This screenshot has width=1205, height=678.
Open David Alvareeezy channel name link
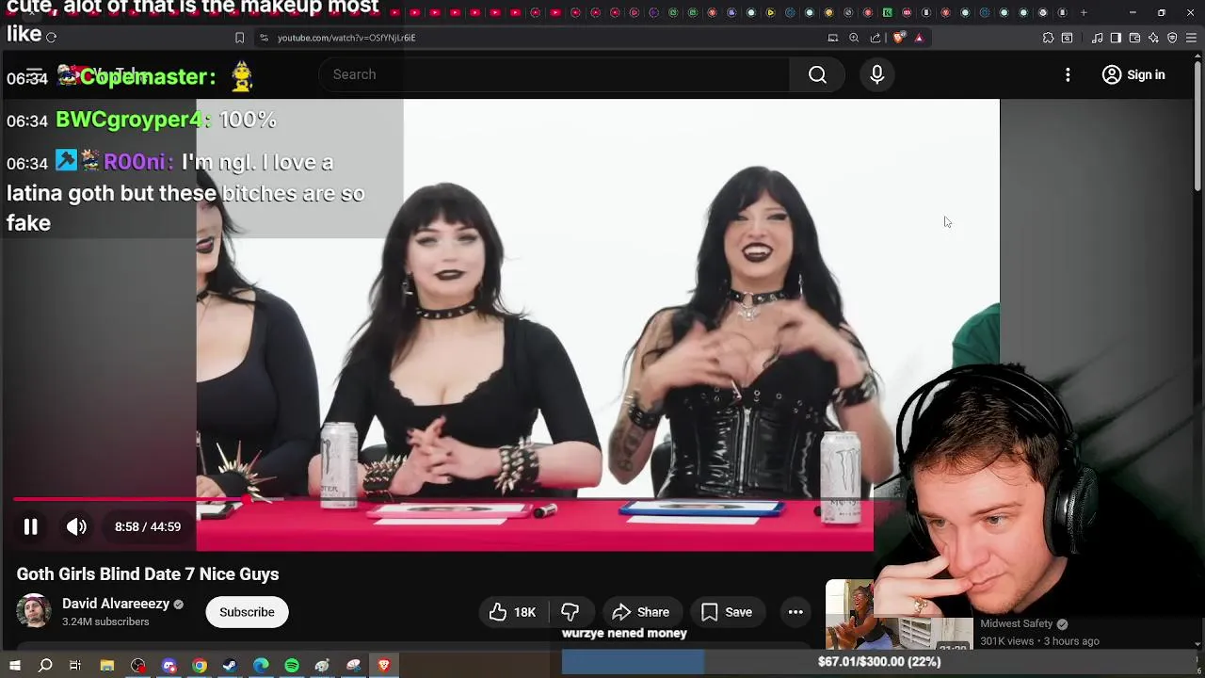click(115, 604)
